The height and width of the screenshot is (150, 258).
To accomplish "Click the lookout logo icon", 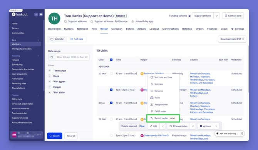I will tap(13, 14).
